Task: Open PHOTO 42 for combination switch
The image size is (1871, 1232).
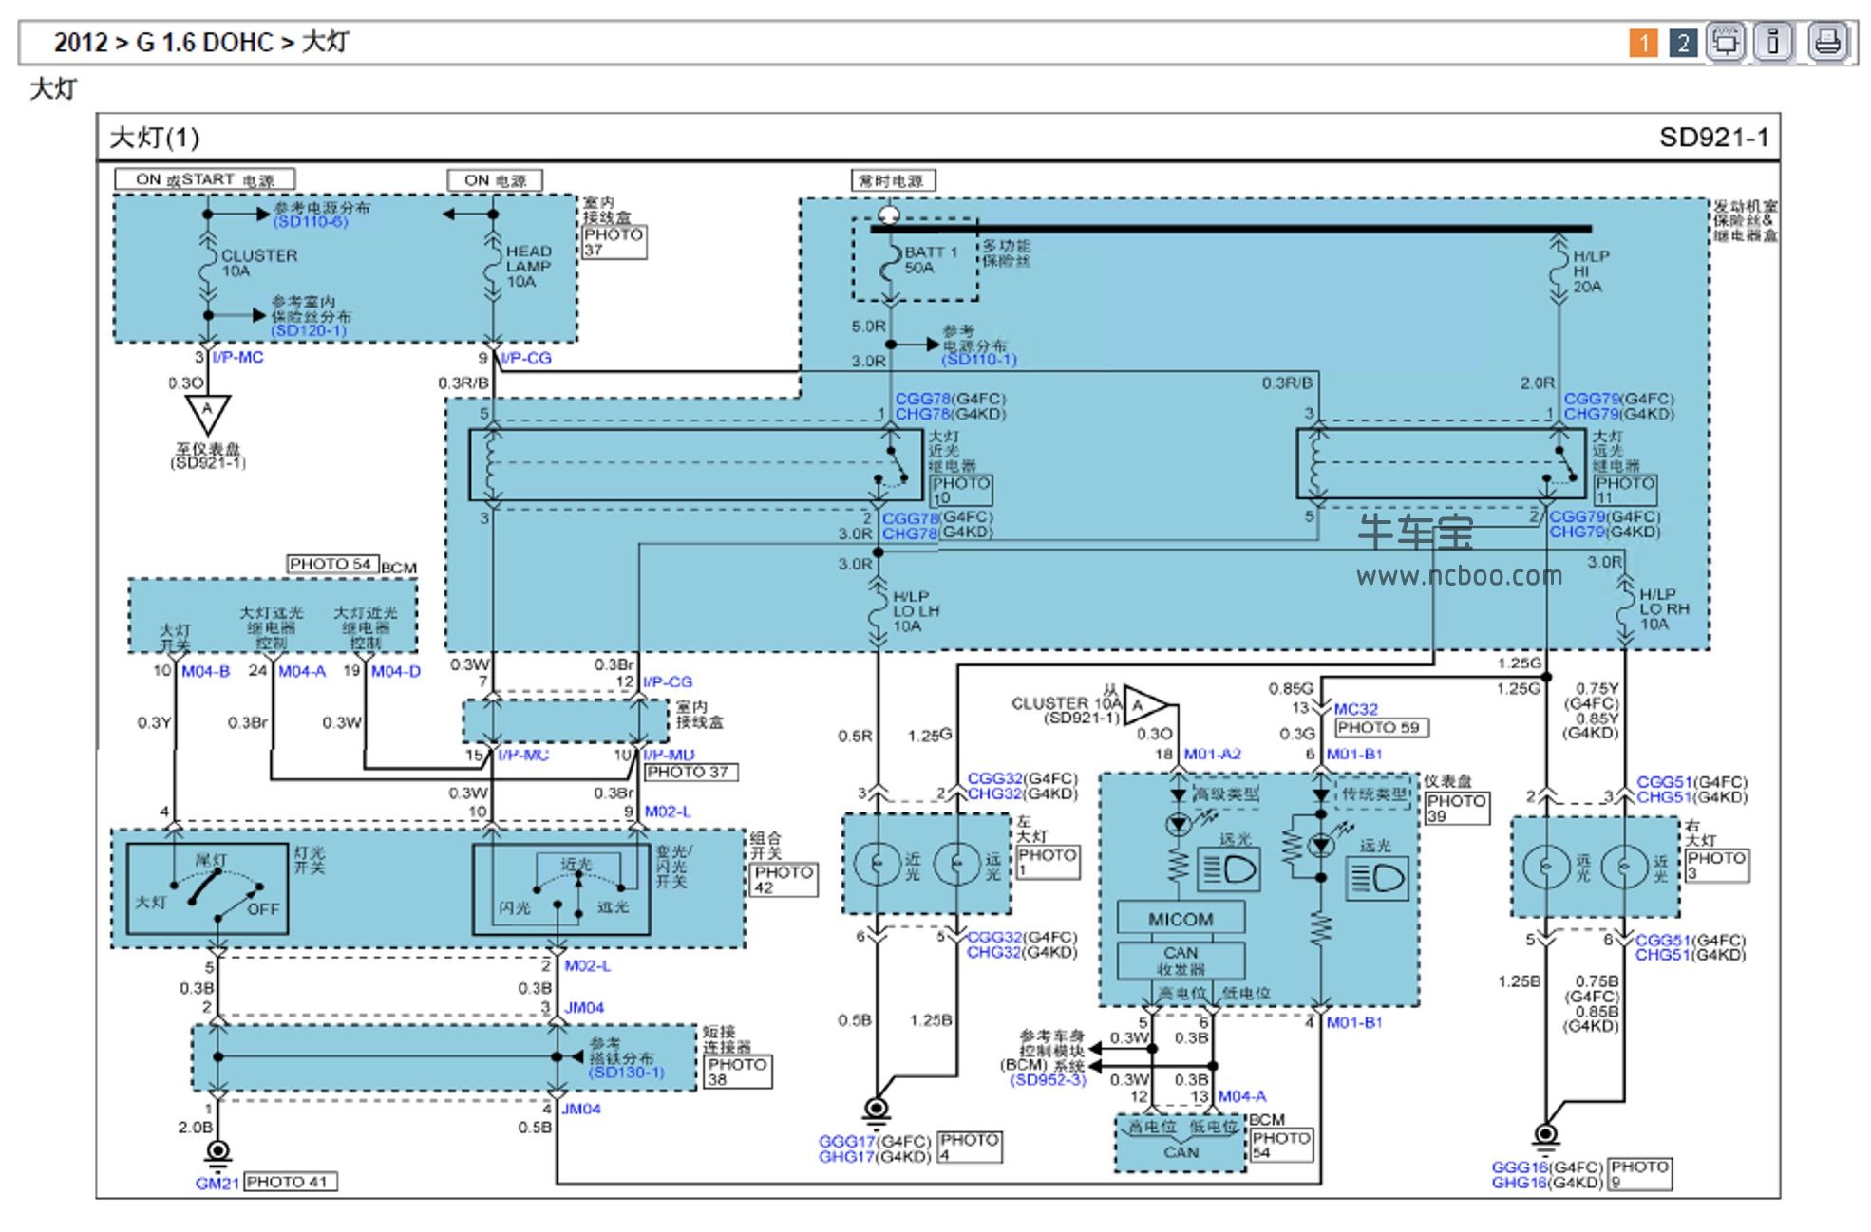Action: coord(784,880)
